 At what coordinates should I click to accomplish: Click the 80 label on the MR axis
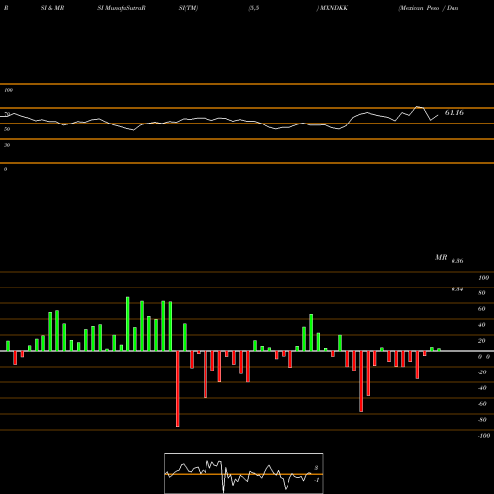click(482, 293)
